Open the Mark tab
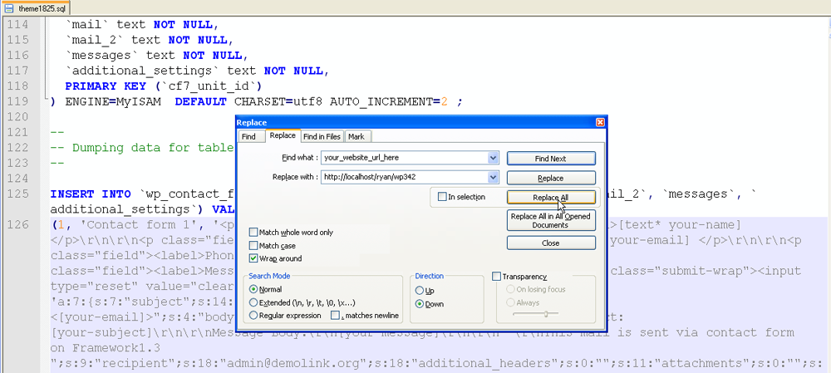 point(356,136)
